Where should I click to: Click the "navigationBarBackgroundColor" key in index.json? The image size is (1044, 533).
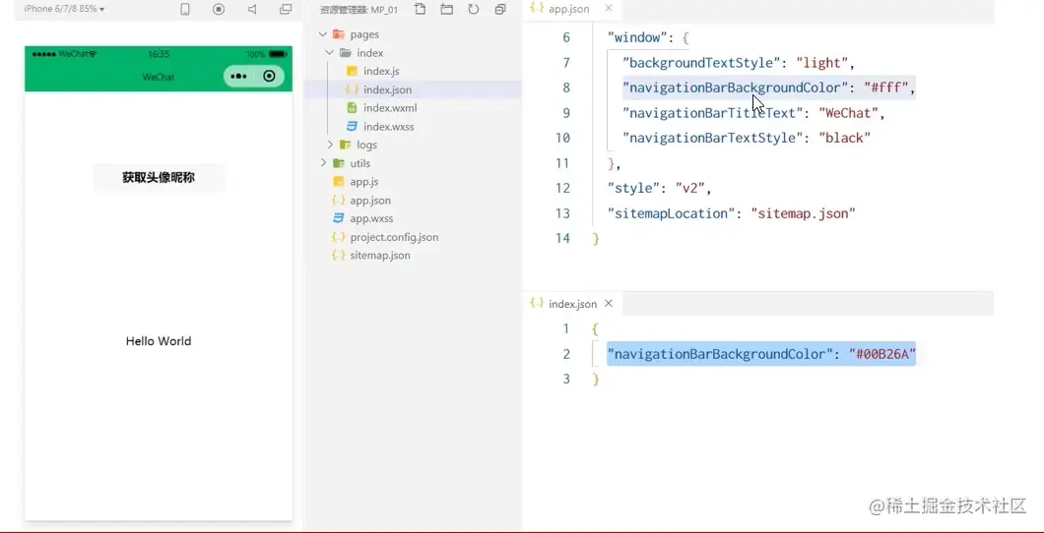(x=720, y=354)
